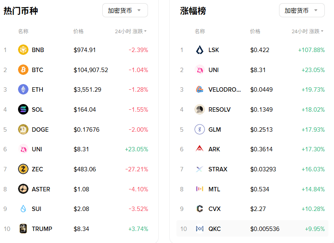Click LSK change +107.88%
The height and width of the screenshot is (243, 334).
point(312,50)
